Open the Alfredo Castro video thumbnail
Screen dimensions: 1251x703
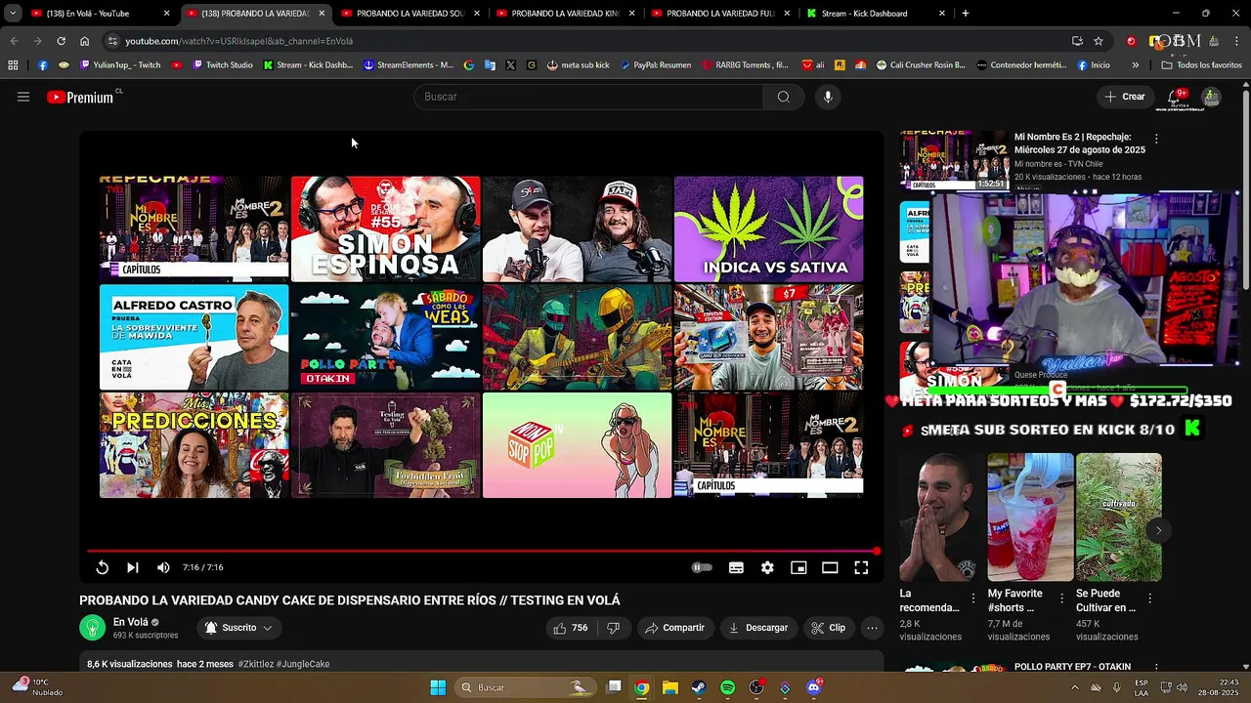click(x=194, y=337)
